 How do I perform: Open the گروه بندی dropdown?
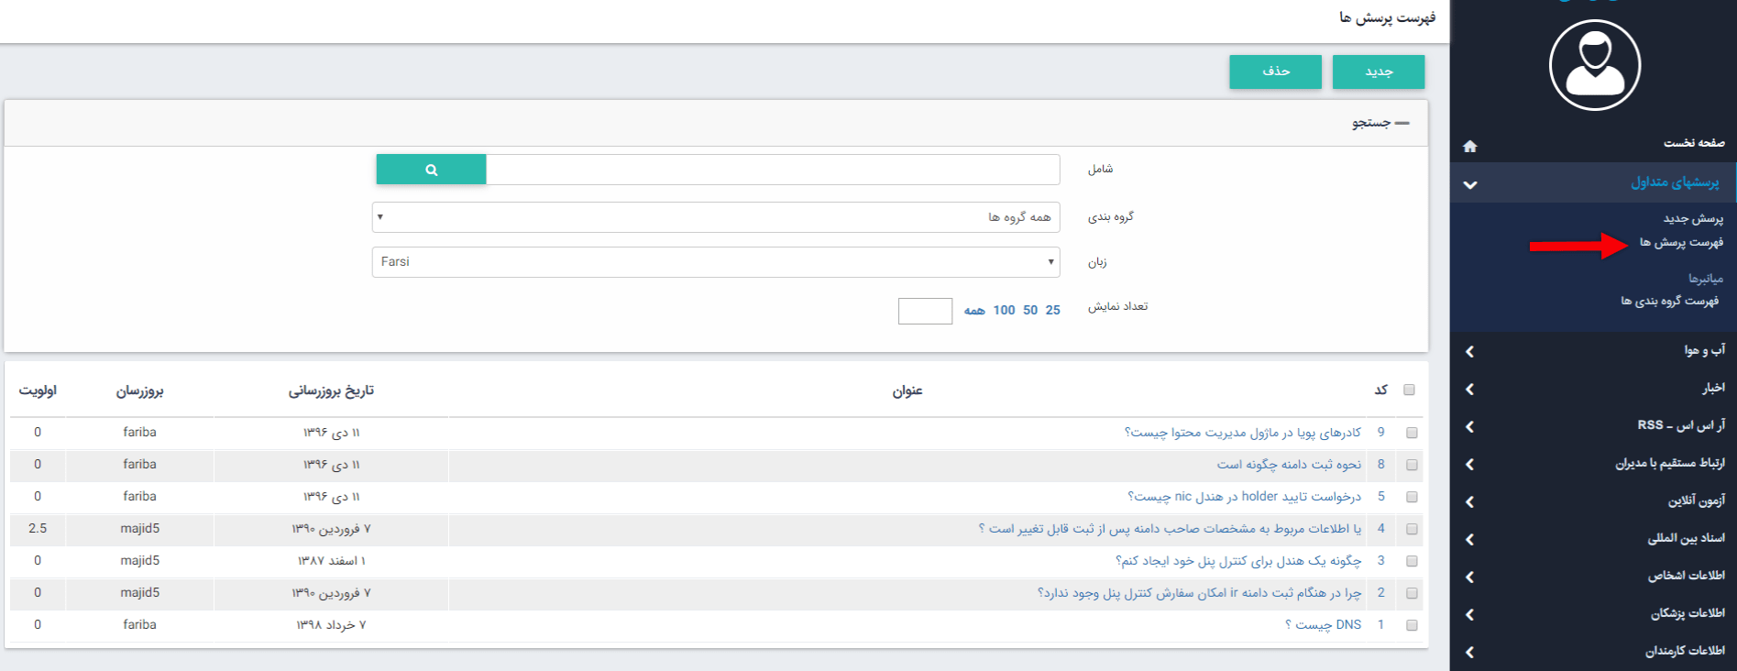(716, 217)
